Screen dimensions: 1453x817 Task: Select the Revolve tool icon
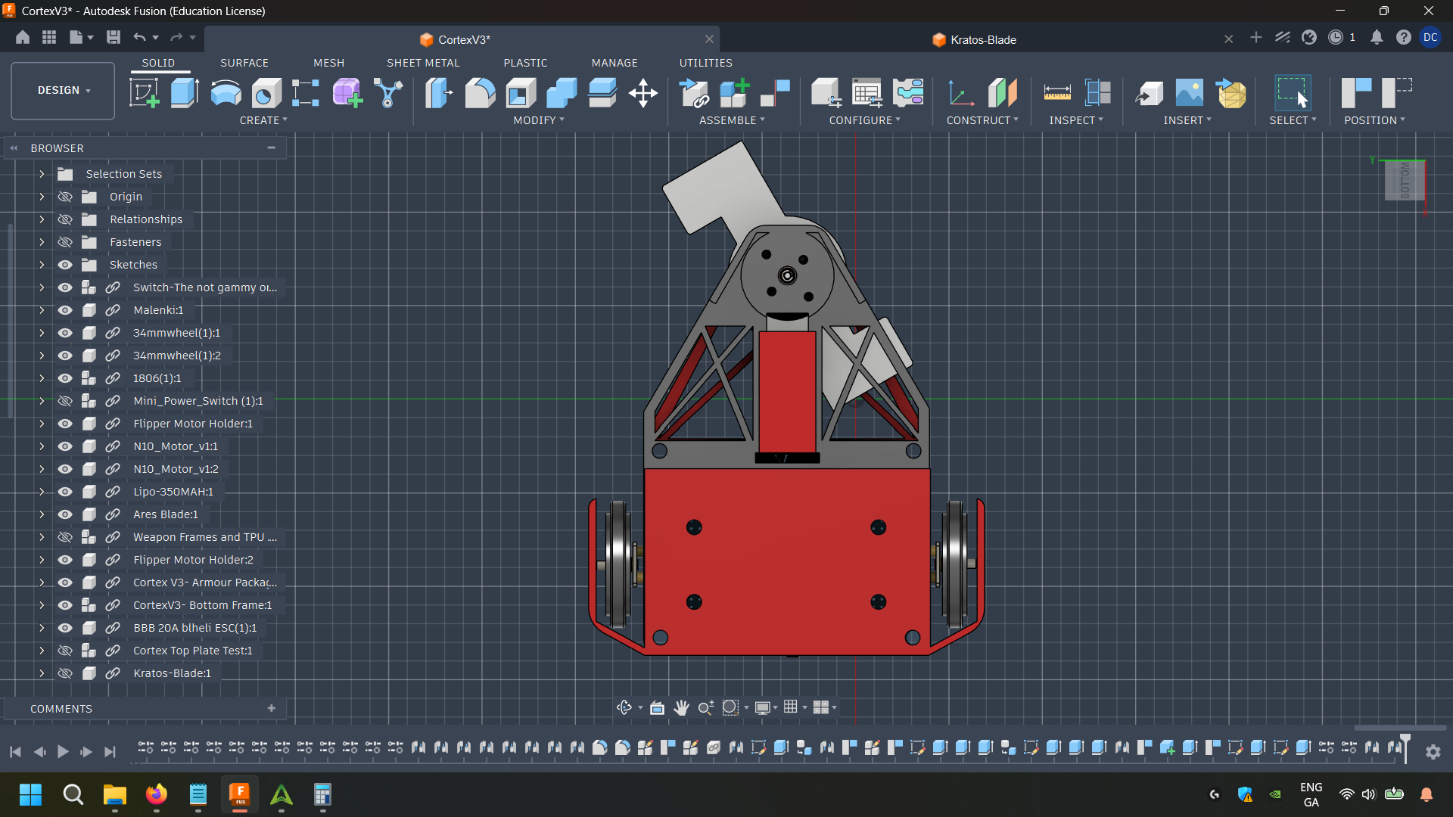[x=226, y=93]
